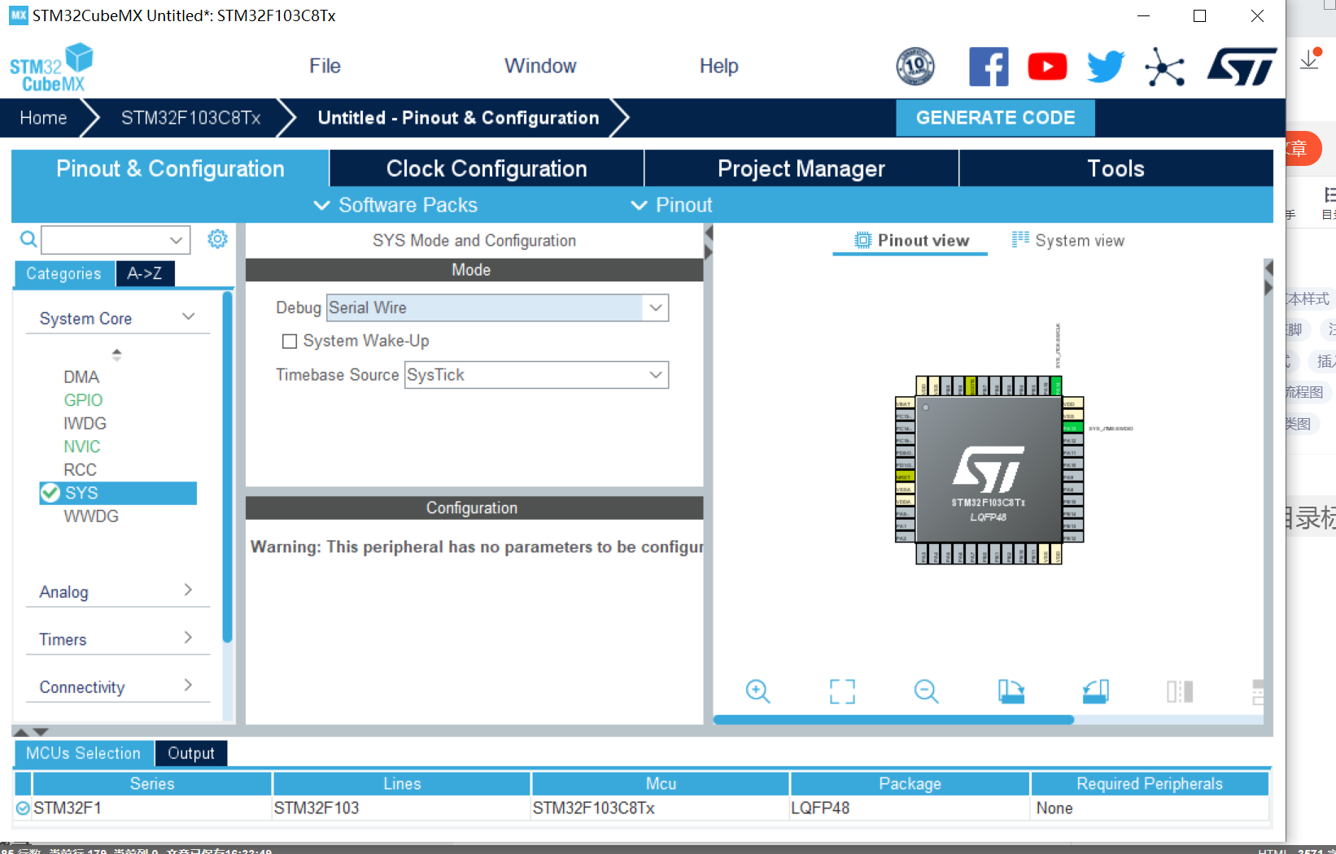
Task: Open the search settings gear icon
Action: coord(216,238)
